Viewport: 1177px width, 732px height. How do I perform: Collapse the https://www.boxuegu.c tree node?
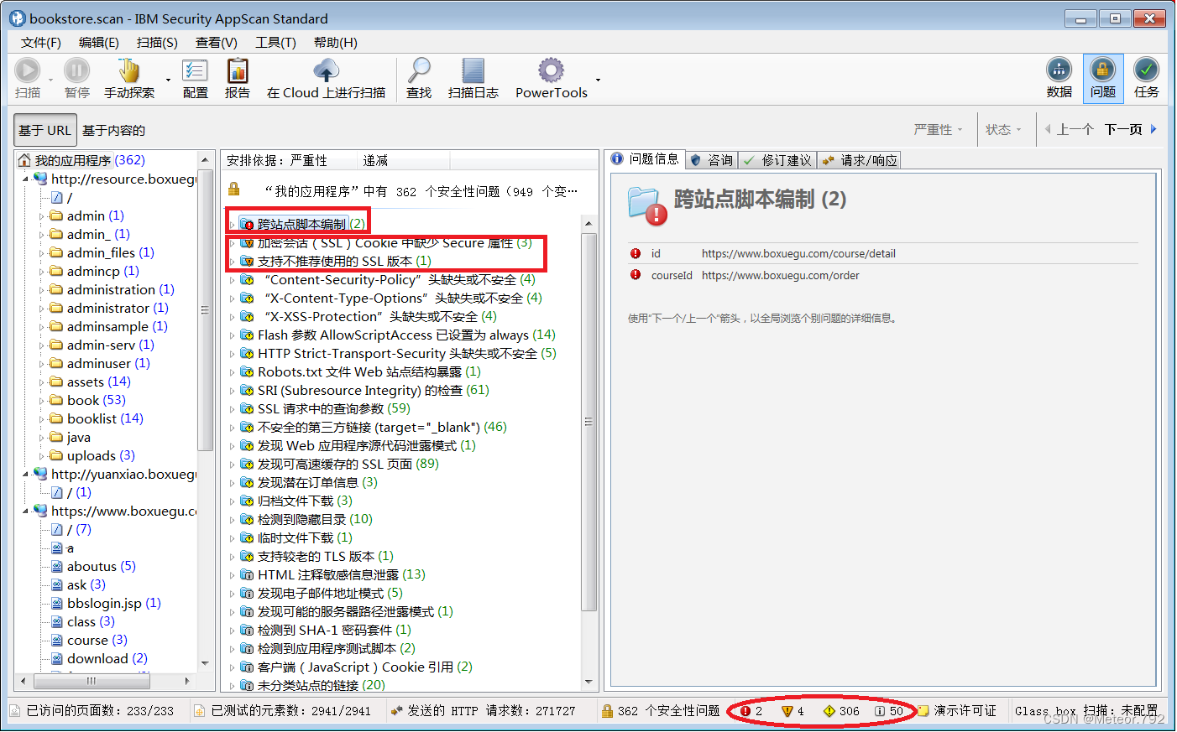pos(26,511)
